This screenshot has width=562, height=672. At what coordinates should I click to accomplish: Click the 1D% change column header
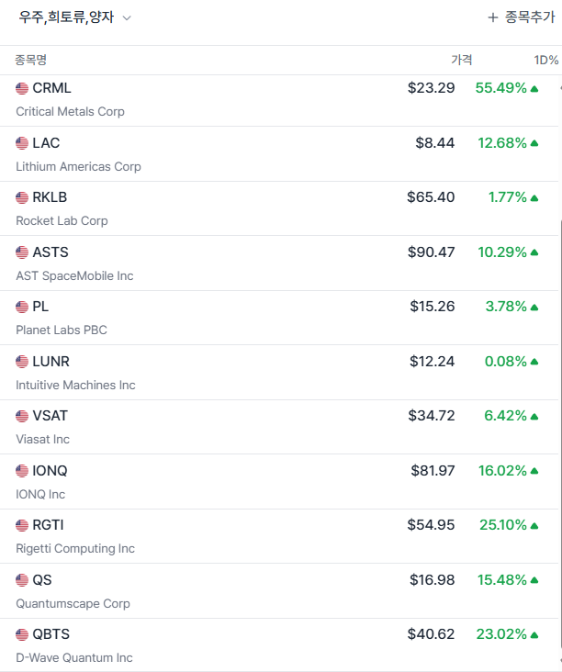click(546, 60)
